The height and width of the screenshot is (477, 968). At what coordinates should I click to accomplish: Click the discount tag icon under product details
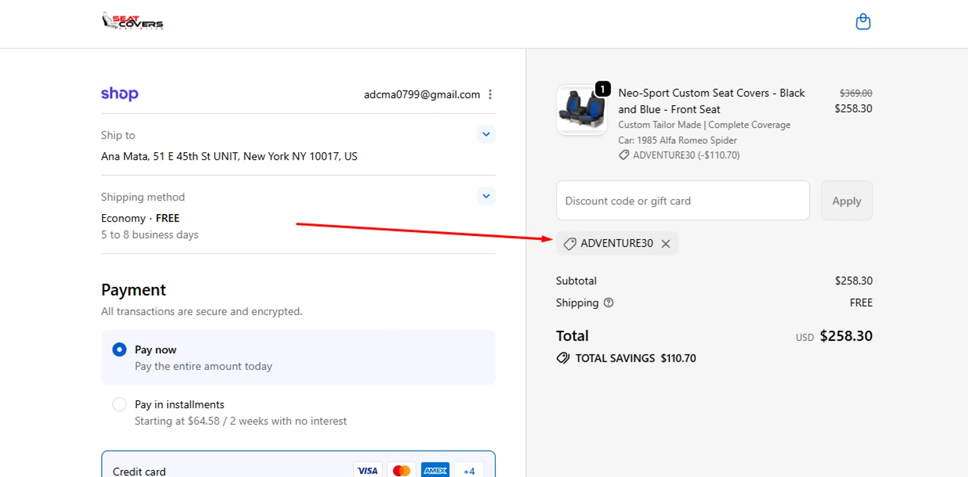(x=623, y=155)
